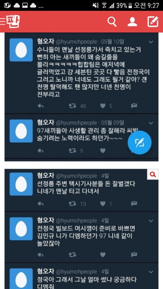Image resolution: width=163 pixels, height=289 pixels.
Task: Open the profile icon in the red header
Action: (x=132, y=22)
